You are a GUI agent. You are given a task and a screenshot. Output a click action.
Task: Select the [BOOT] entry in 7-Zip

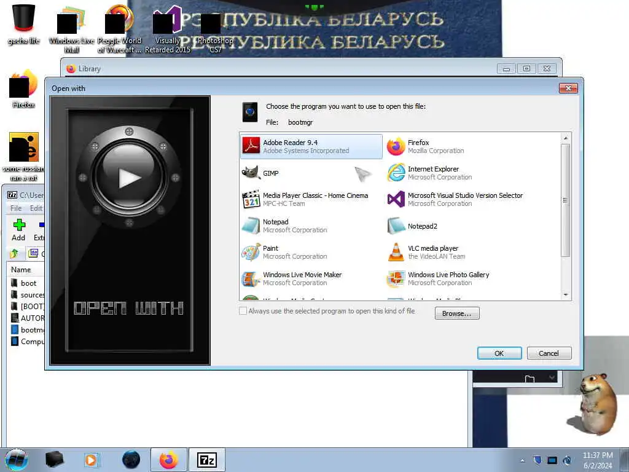coord(28,307)
